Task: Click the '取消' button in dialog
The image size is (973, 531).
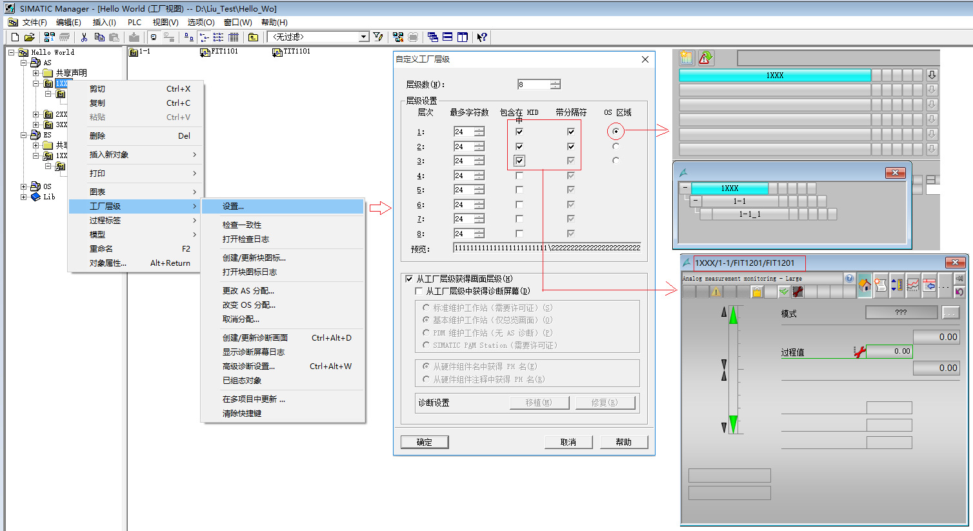Action: pos(568,442)
